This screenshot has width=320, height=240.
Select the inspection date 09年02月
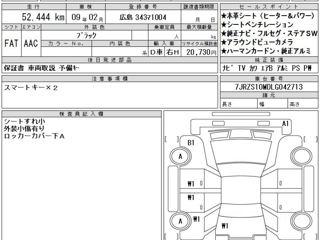click(88, 18)
